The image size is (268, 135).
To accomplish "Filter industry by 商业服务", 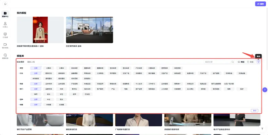I will (62, 79).
